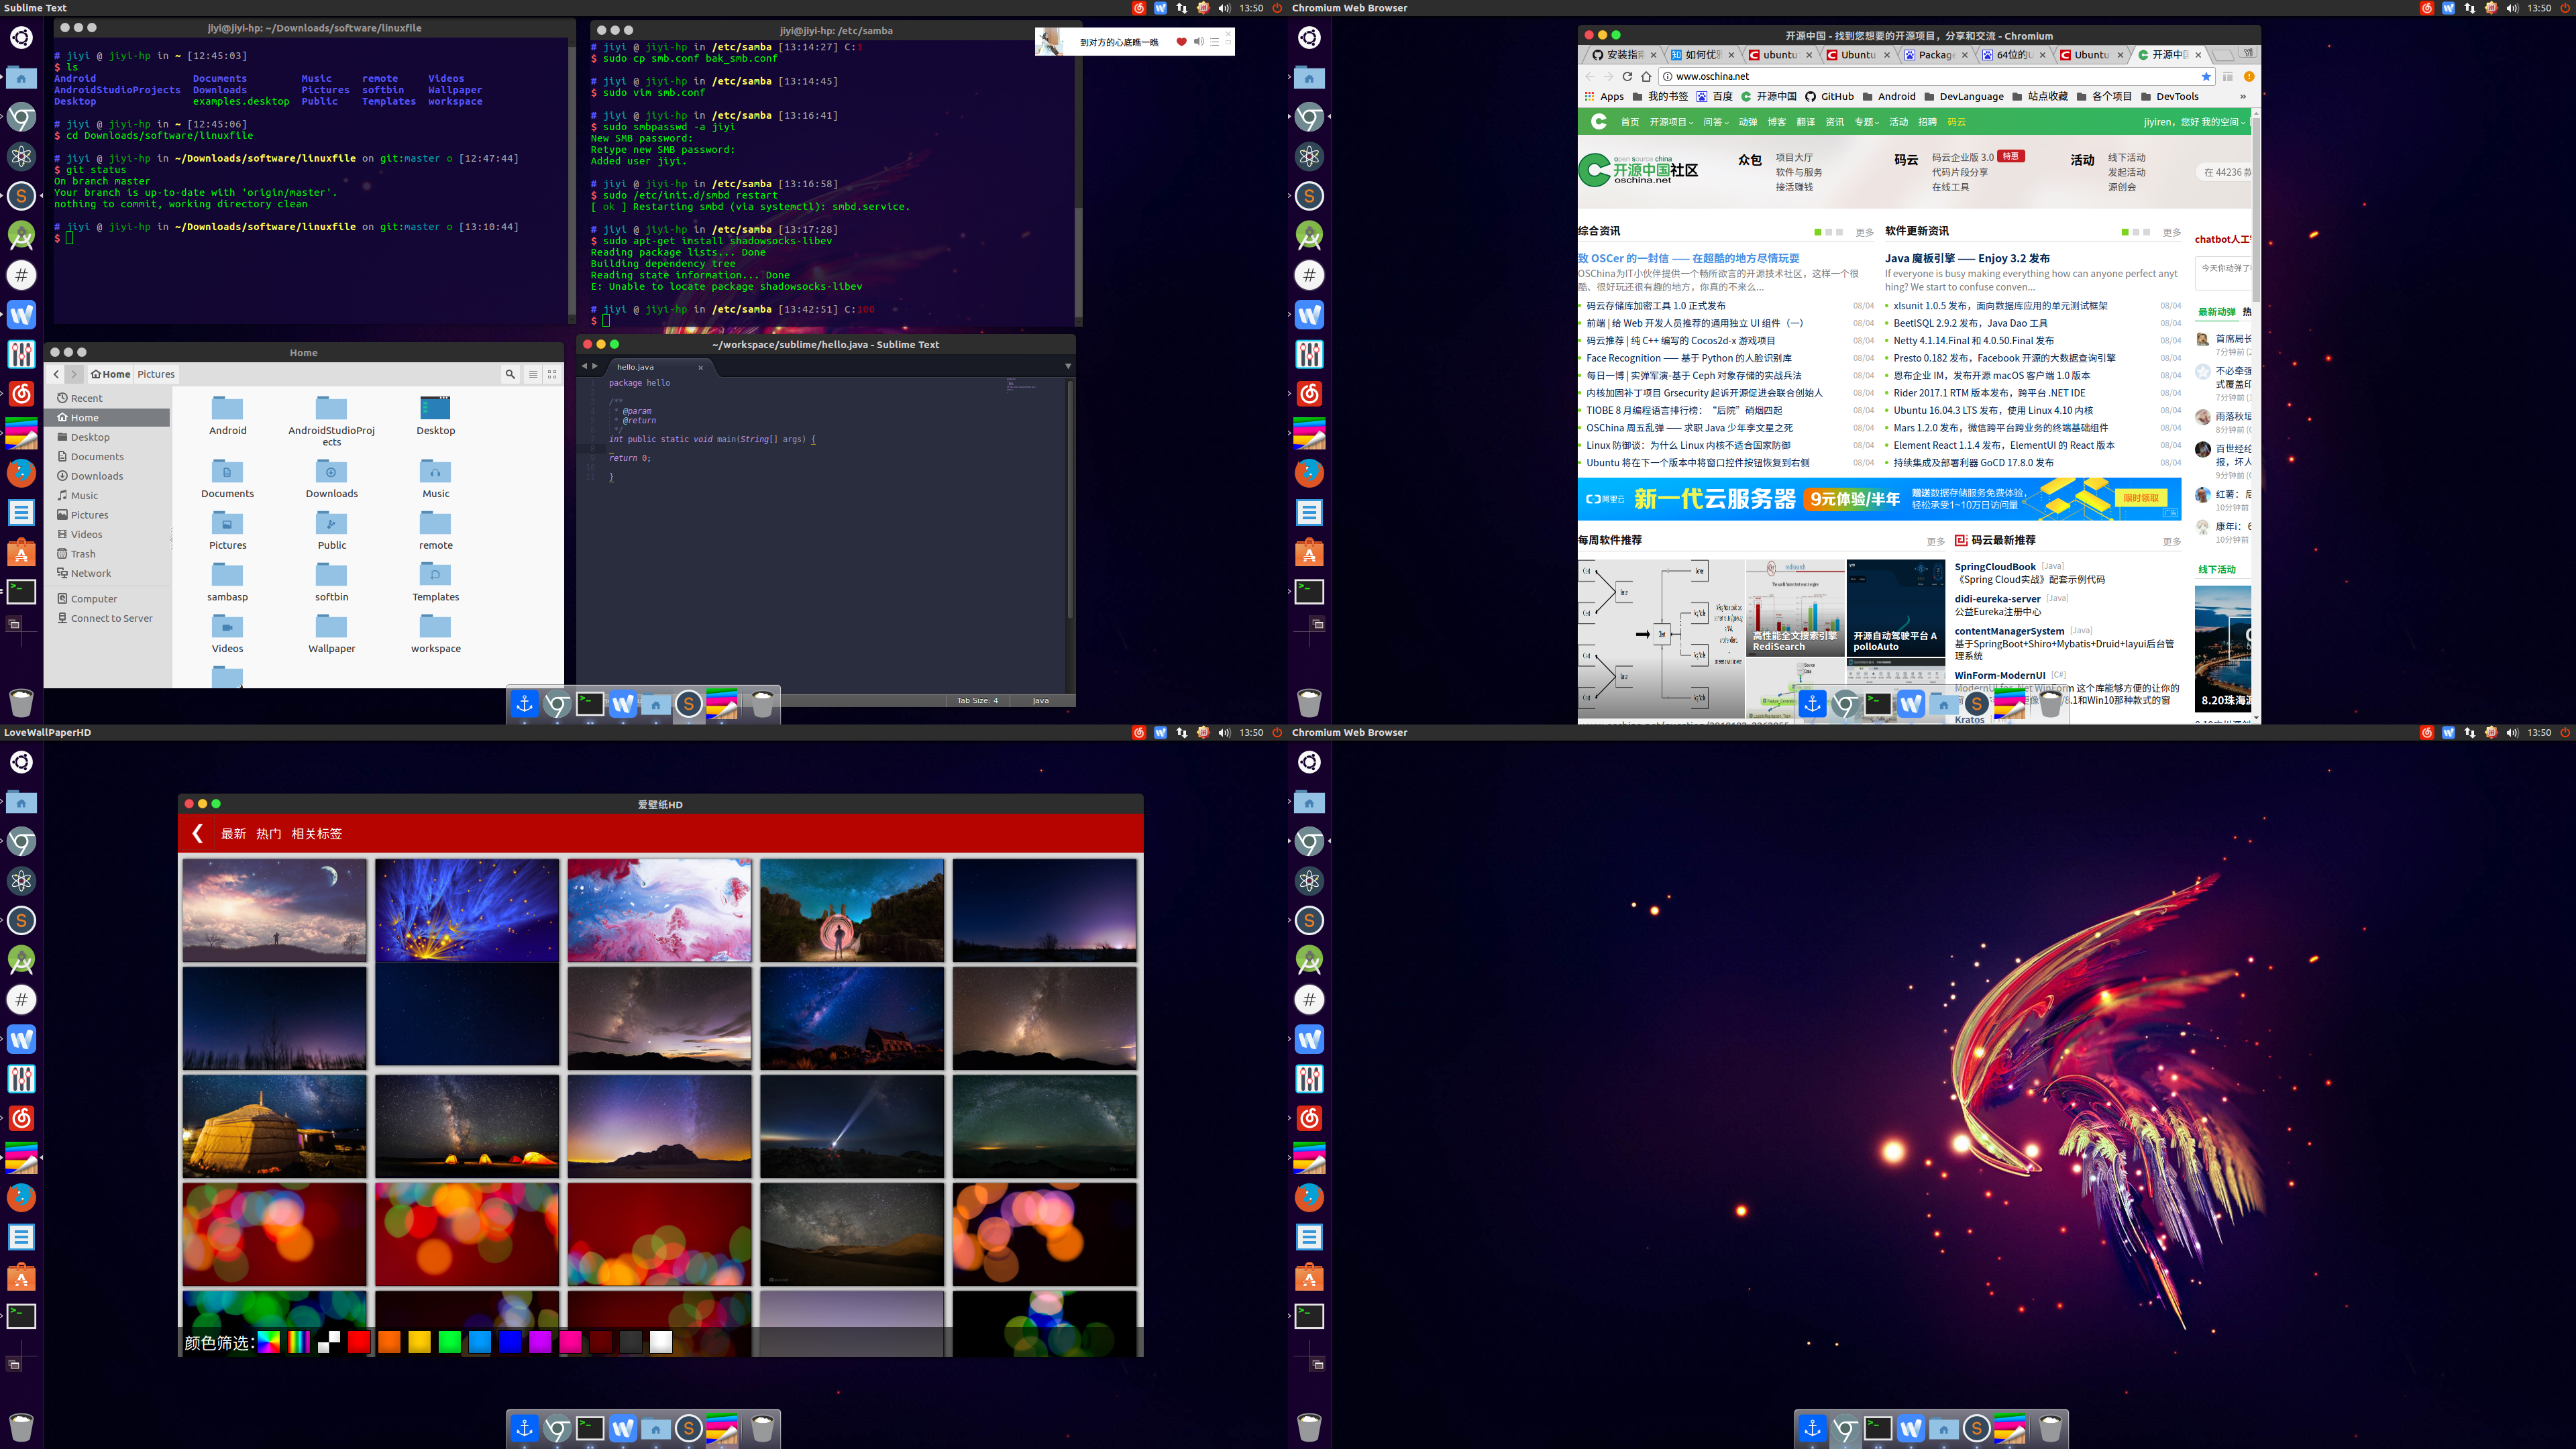
Task: Click the Apps grid bookmark icon
Action: click(1590, 97)
